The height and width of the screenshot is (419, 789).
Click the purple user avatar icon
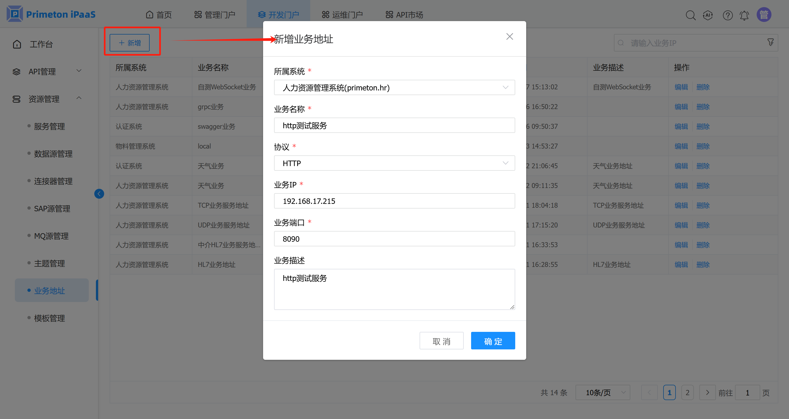[764, 15]
